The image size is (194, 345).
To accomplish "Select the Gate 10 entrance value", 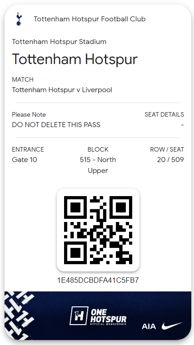I will [x=25, y=160].
